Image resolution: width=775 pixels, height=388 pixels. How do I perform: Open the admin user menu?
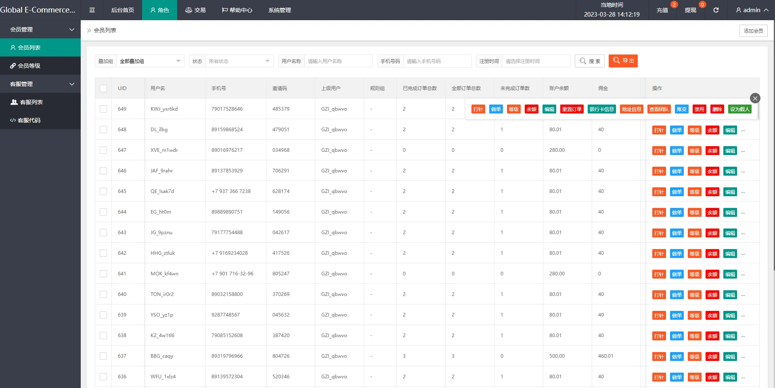click(x=752, y=10)
